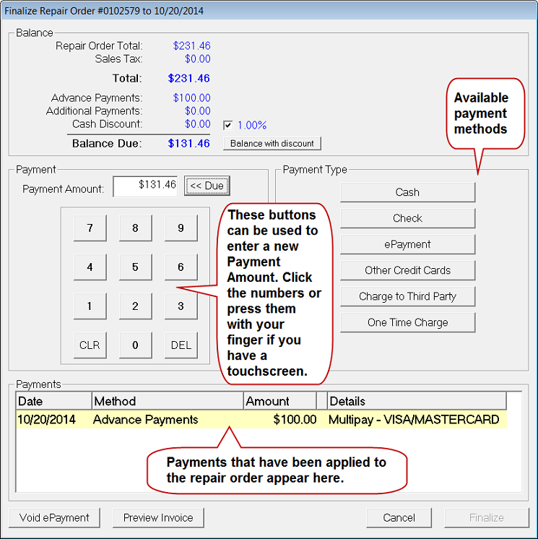
Task: Choose the One Time Charge option
Action: (x=407, y=322)
